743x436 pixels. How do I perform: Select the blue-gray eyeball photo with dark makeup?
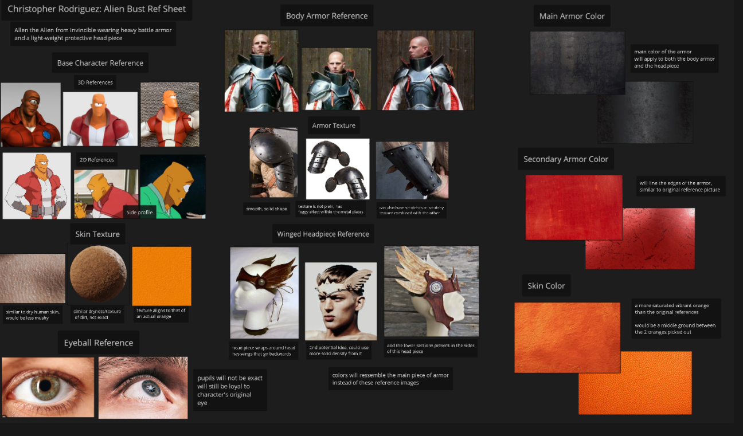143,387
